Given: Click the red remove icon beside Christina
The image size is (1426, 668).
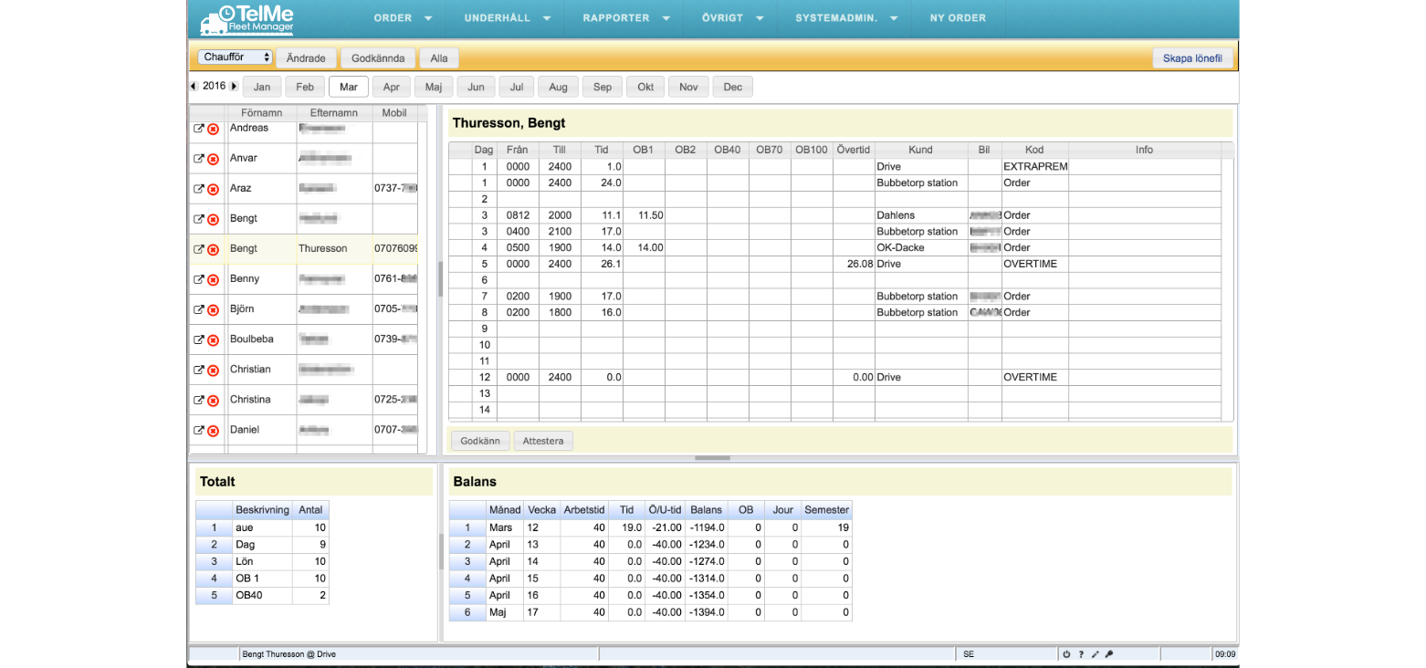Looking at the screenshot, I should click(x=213, y=401).
